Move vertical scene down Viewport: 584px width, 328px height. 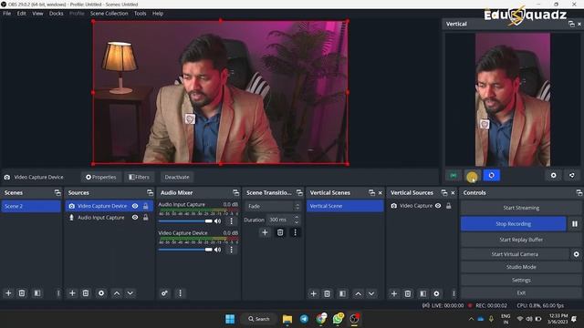[371, 293]
